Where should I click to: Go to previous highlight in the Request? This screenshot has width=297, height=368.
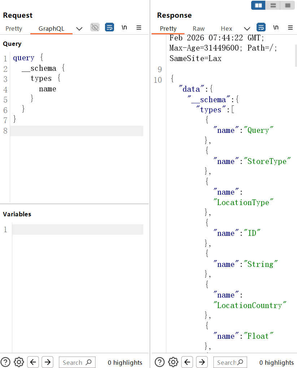click(33, 362)
